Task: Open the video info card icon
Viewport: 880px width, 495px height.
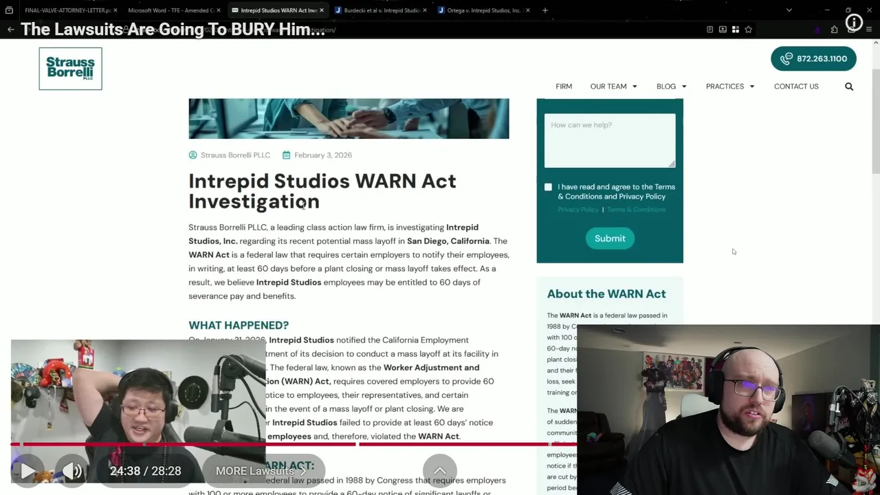Action: [x=854, y=23]
